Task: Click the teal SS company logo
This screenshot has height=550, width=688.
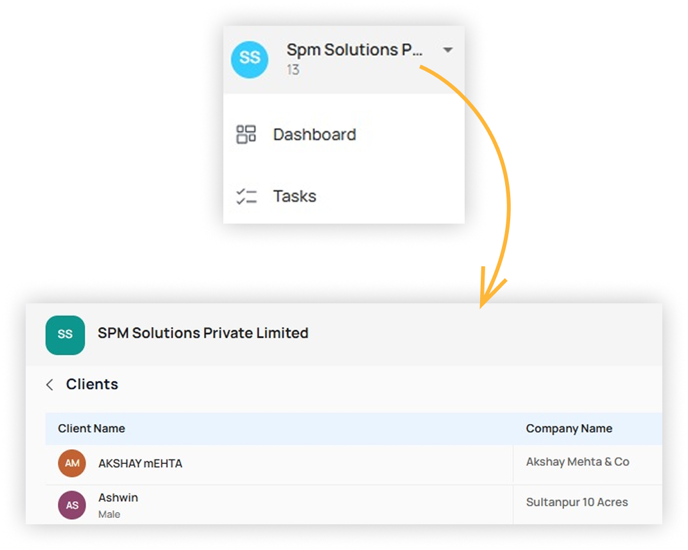Action: [x=65, y=335]
